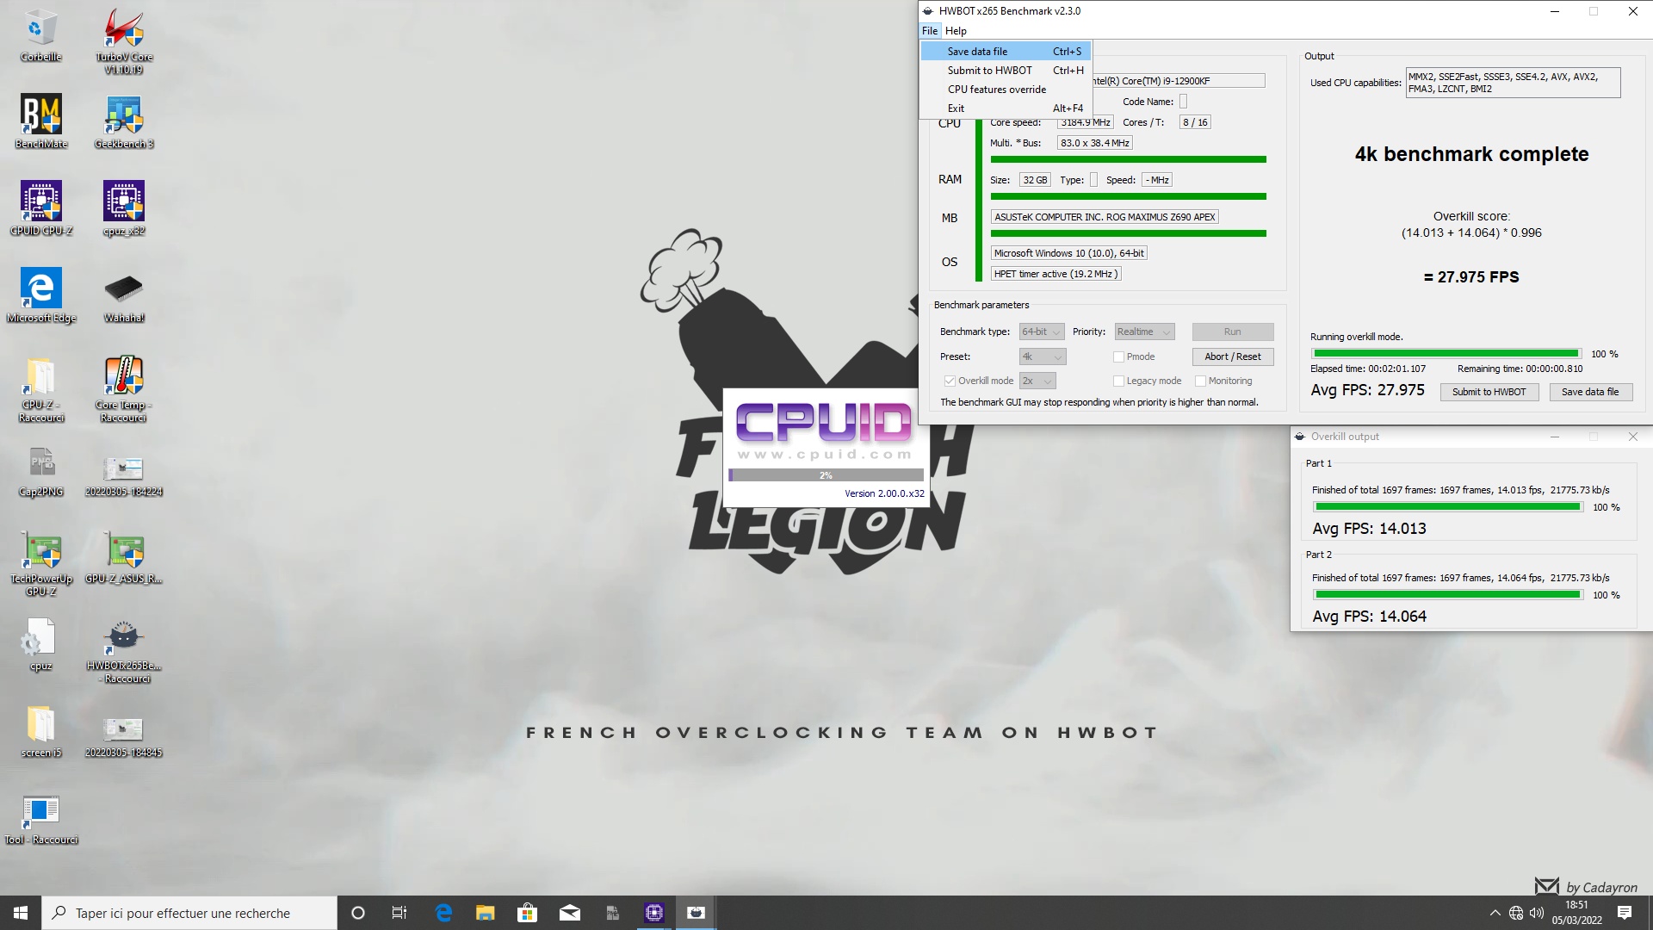This screenshot has height=930, width=1653.
Task: Switch to the HWBOT x265 taskbar button
Action: 696,913
